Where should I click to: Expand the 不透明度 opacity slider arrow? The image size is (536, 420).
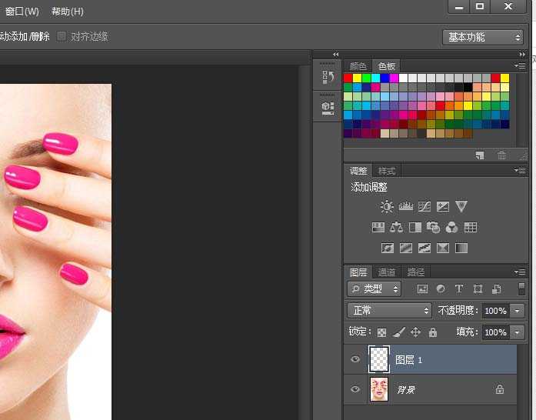[517, 311]
